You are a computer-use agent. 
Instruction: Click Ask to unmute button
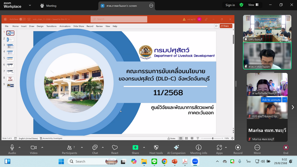click(x=271, y=100)
